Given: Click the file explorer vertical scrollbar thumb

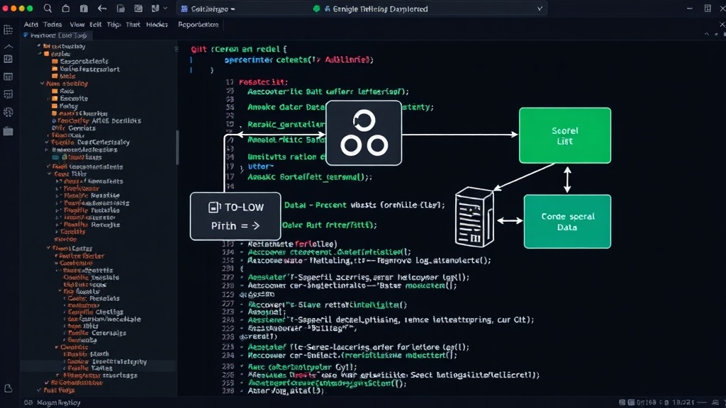Looking at the screenshot, I should pyautogui.click(x=177, y=147).
